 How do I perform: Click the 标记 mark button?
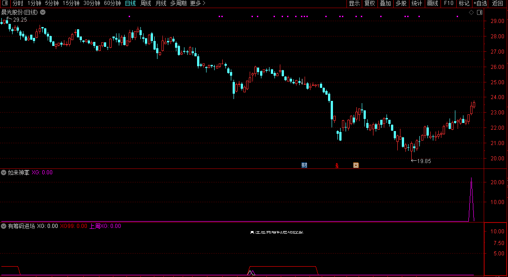pos(464,3)
